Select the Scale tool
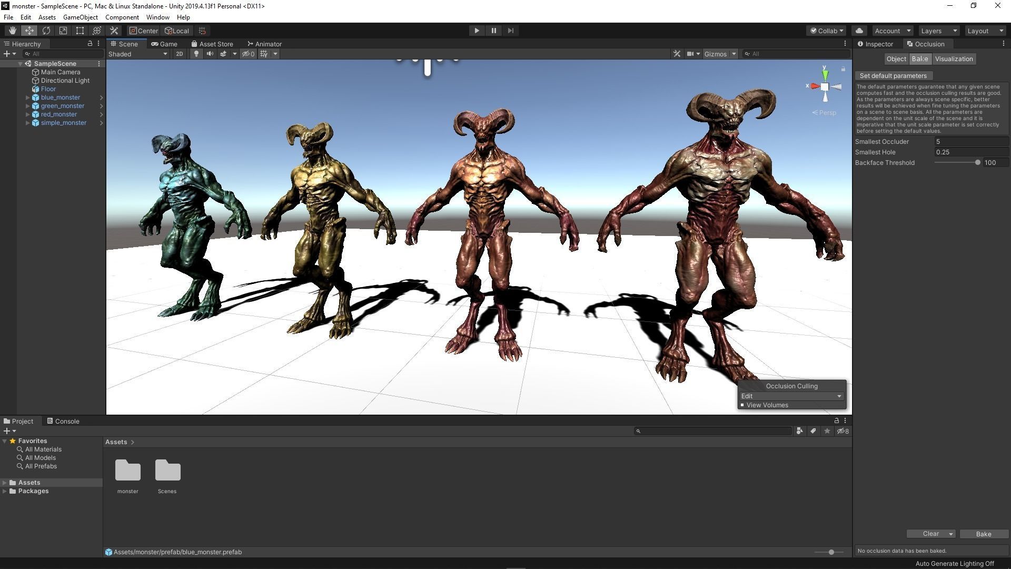 (x=63, y=30)
